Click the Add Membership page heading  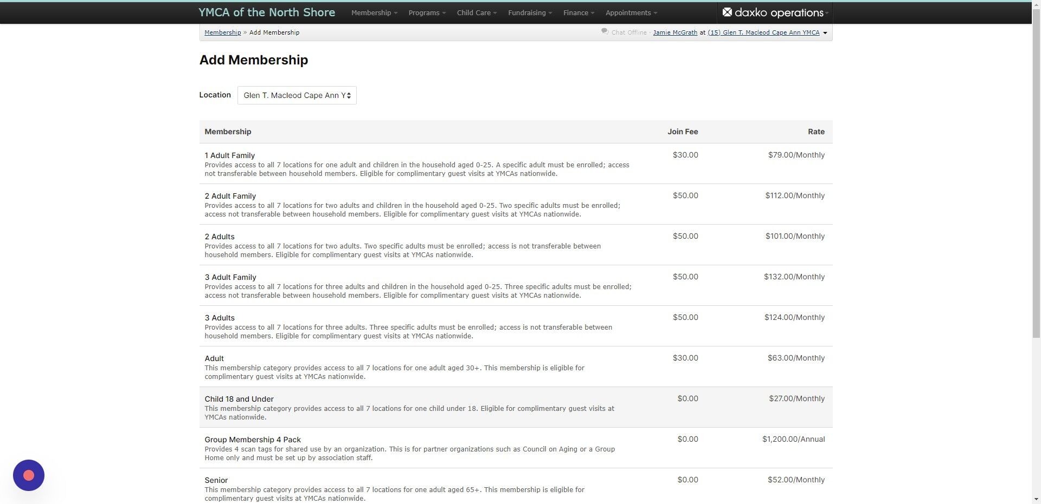[x=254, y=60]
